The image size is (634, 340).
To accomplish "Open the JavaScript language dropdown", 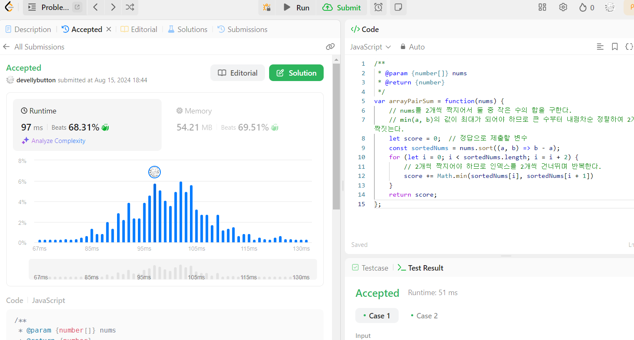I will 370,47.
